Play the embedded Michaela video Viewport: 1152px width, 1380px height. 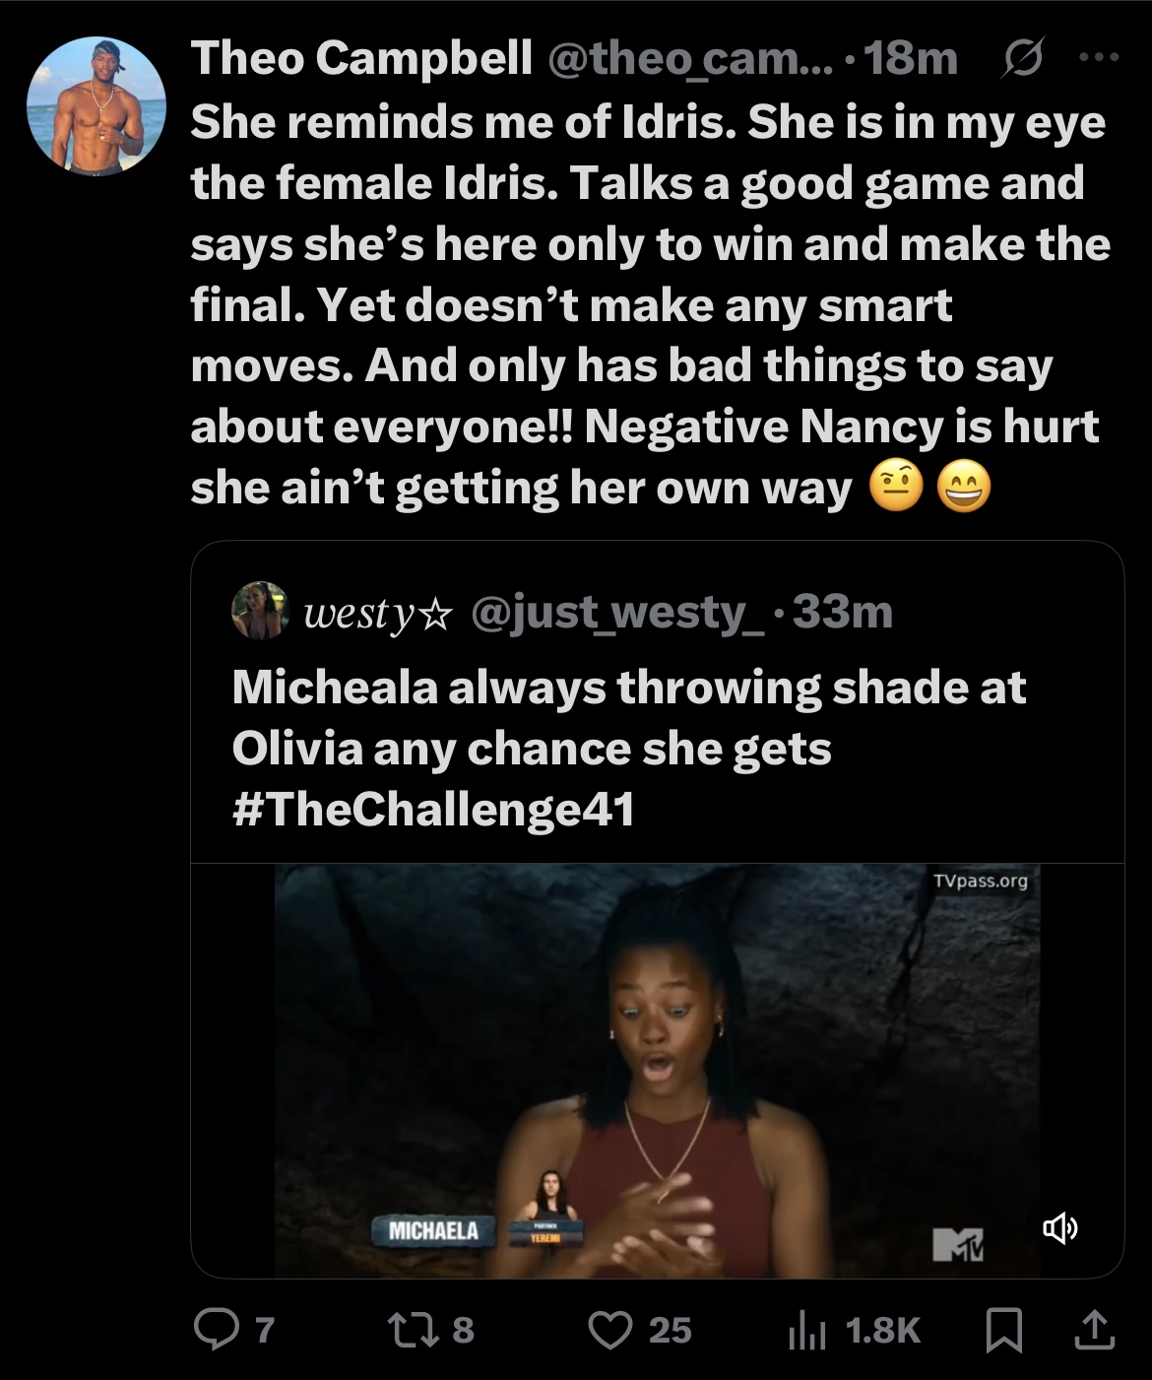click(x=657, y=1071)
